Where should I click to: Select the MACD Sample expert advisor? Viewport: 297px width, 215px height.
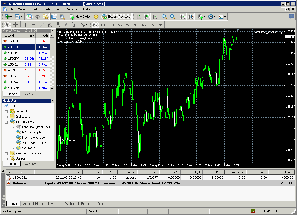32,132
